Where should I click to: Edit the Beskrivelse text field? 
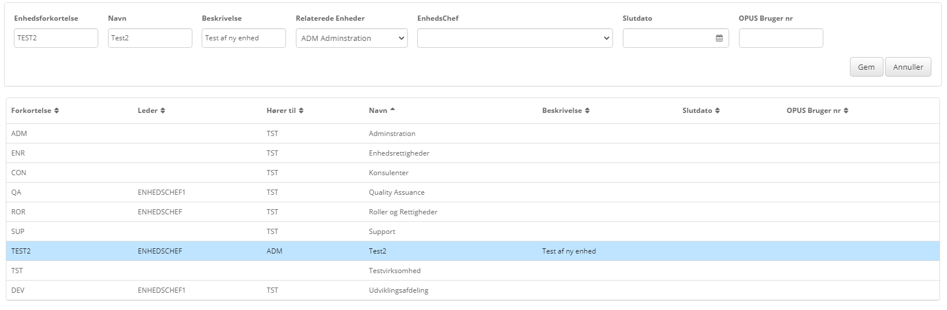tap(243, 38)
